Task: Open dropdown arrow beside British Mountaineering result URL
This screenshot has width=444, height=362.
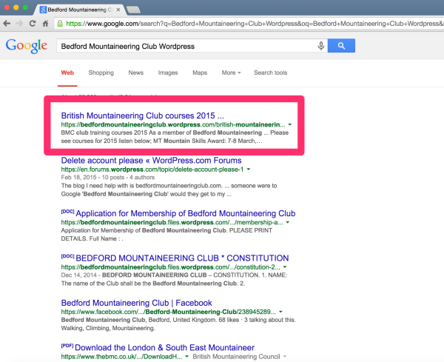Action: [x=290, y=125]
